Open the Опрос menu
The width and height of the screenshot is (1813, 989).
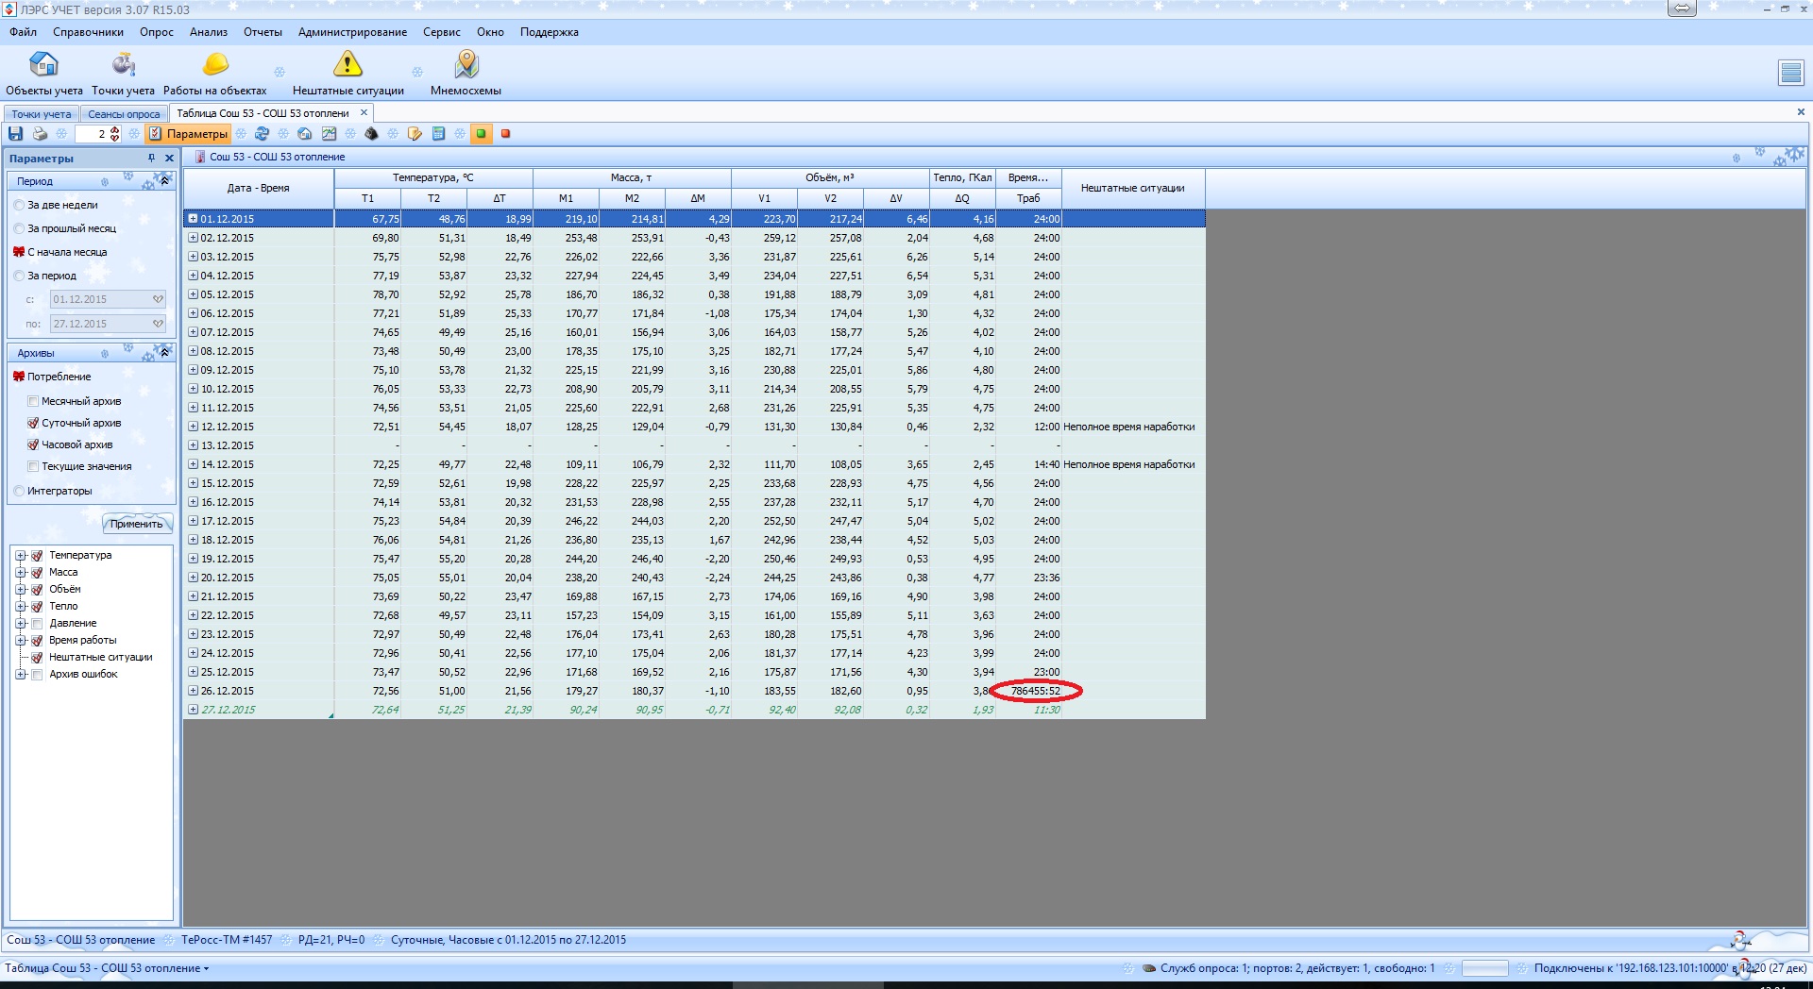tap(157, 32)
